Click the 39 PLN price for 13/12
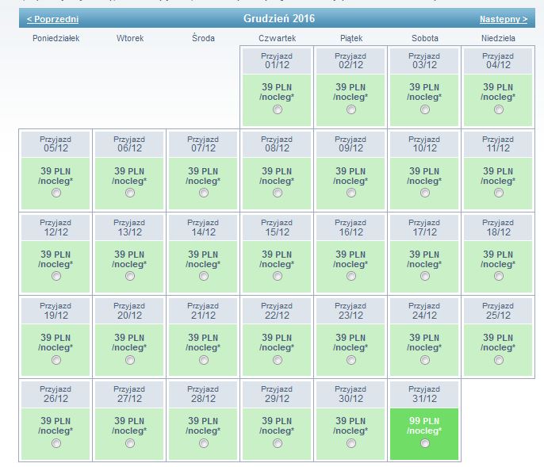The width and height of the screenshot is (544, 467). coord(129,255)
